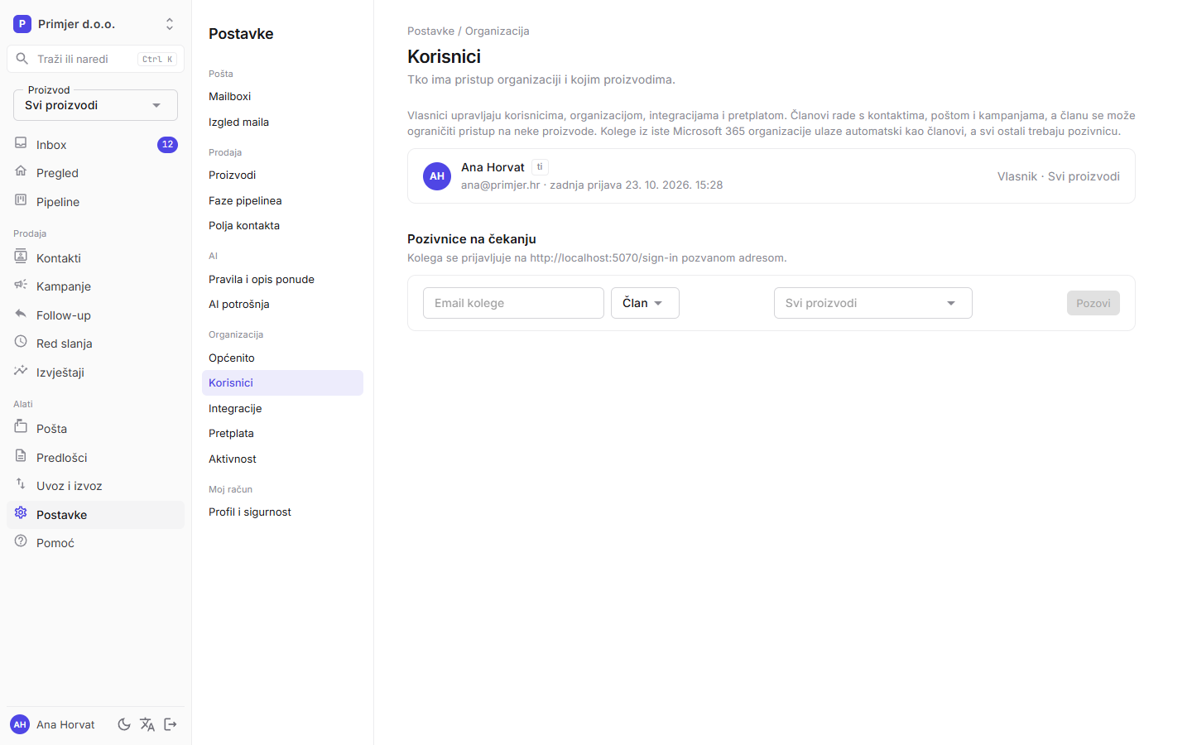Expand the Primjer d.o.o. organization switcher

pos(95,24)
